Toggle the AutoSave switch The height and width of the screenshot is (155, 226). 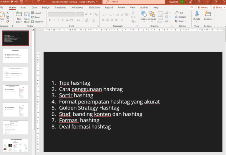point(14,2)
